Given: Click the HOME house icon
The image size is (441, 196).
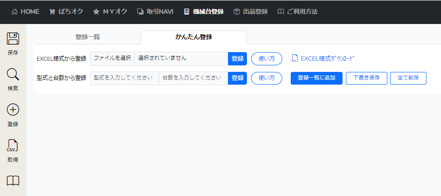Looking at the screenshot, I should click(15, 12).
